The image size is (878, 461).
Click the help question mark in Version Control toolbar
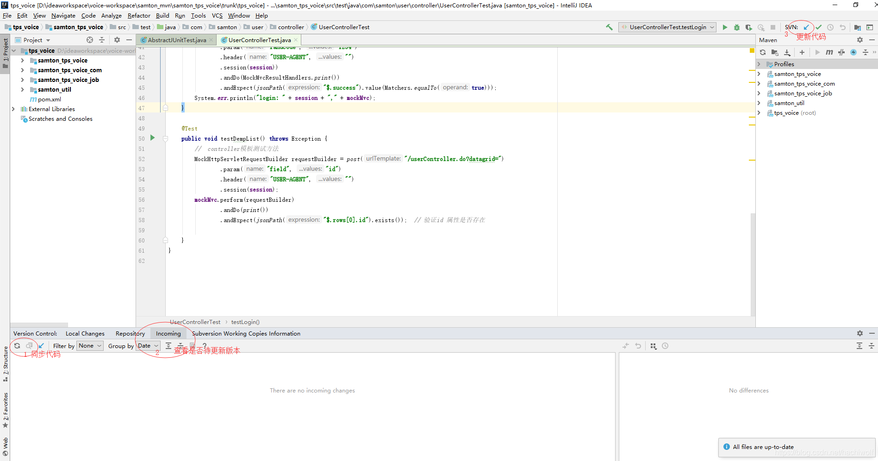[x=205, y=346]
